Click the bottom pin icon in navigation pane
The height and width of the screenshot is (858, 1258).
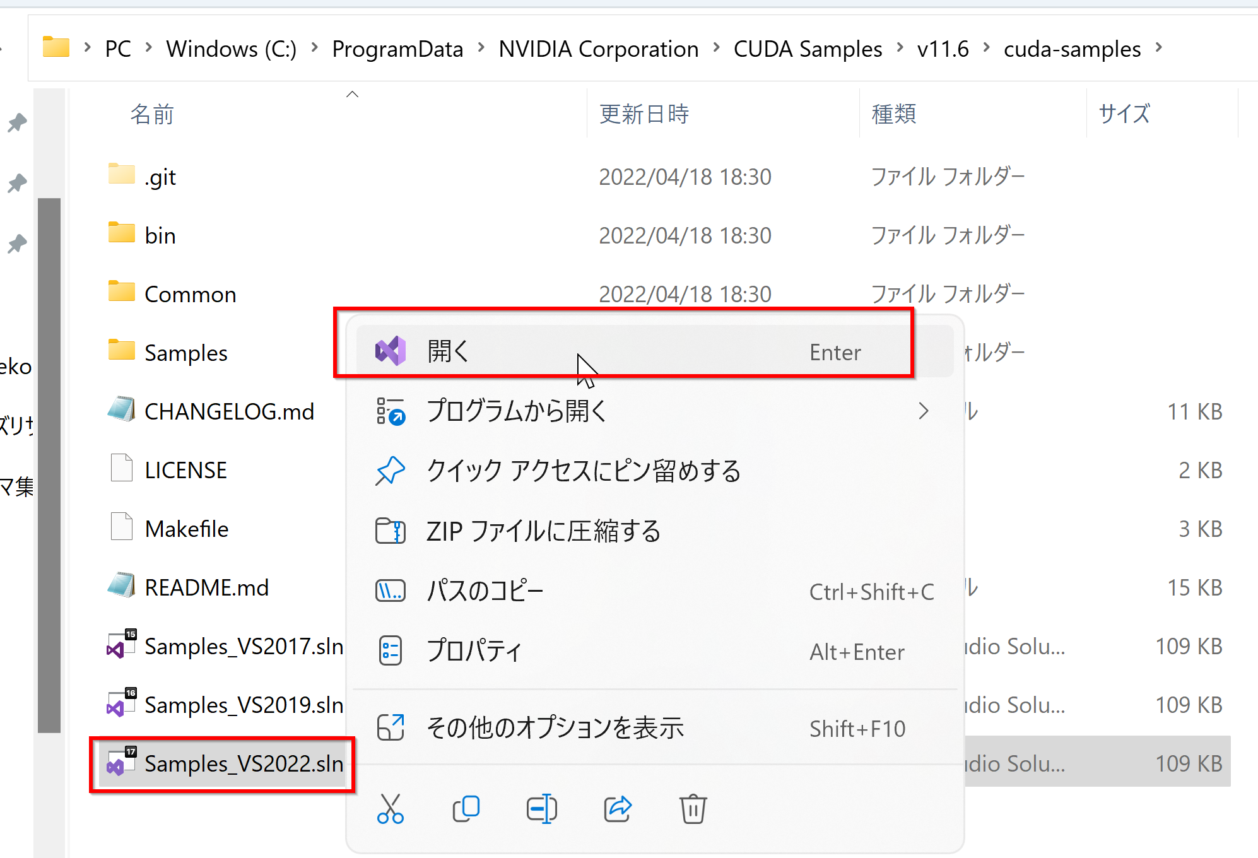[x=17, y=244]
